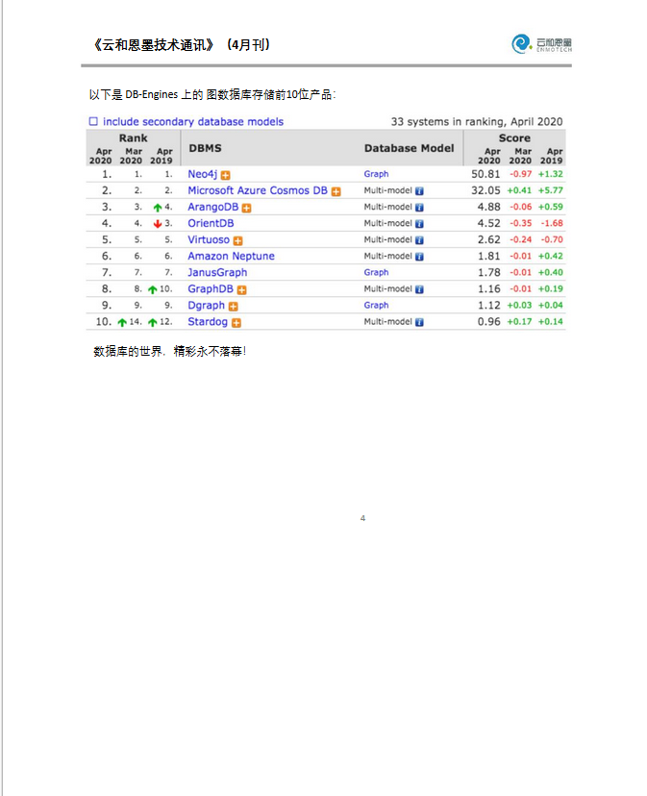Image resolution: width=647 pixels, height=796 pixels.
Task: Click info icon in Amazon Neptune row
Action: (419, 257)
